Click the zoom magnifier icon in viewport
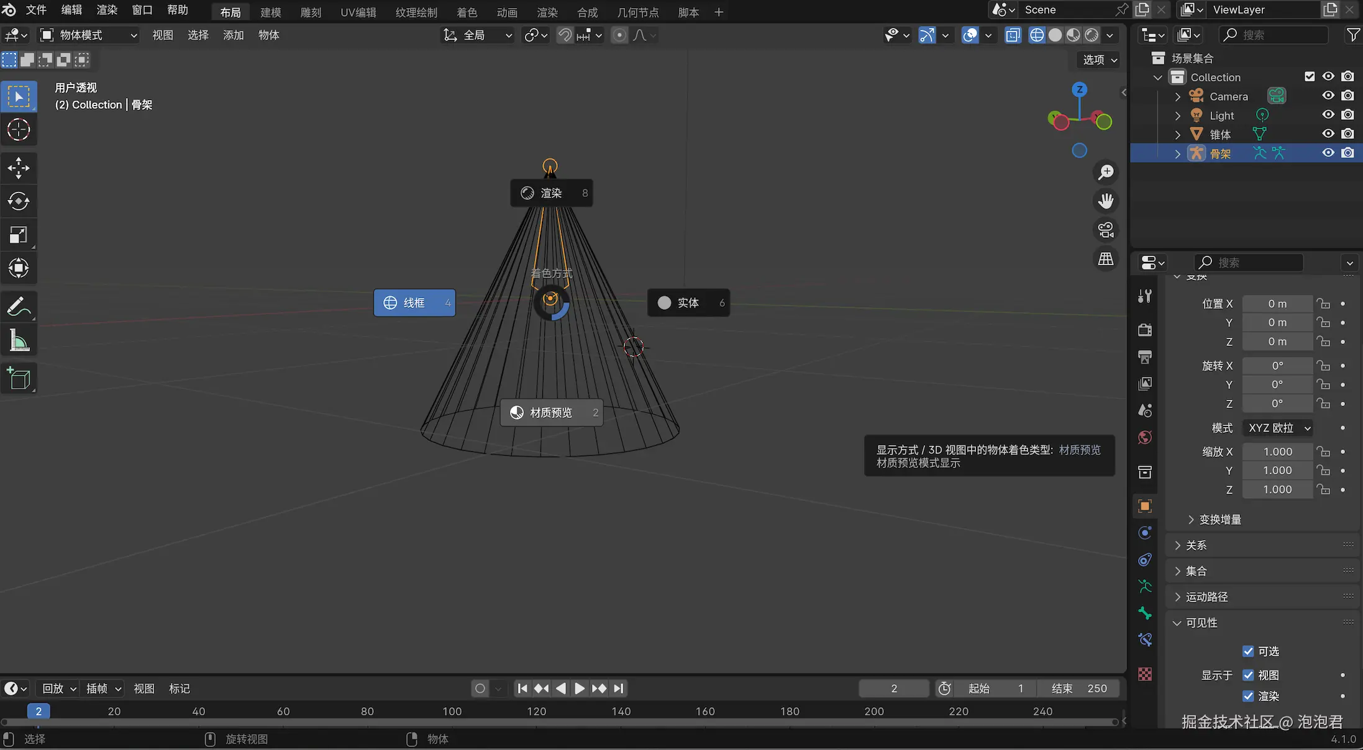1363x750 pixels. (1106, 172)
